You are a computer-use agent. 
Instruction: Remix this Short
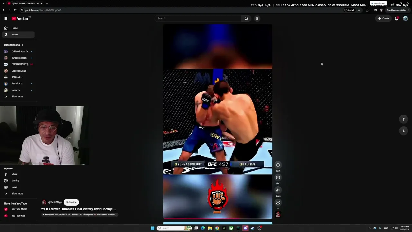[278, 203]
